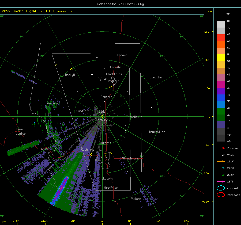
Task: Click the radar site diamond at Olds
Action: [x=102, y=116]
